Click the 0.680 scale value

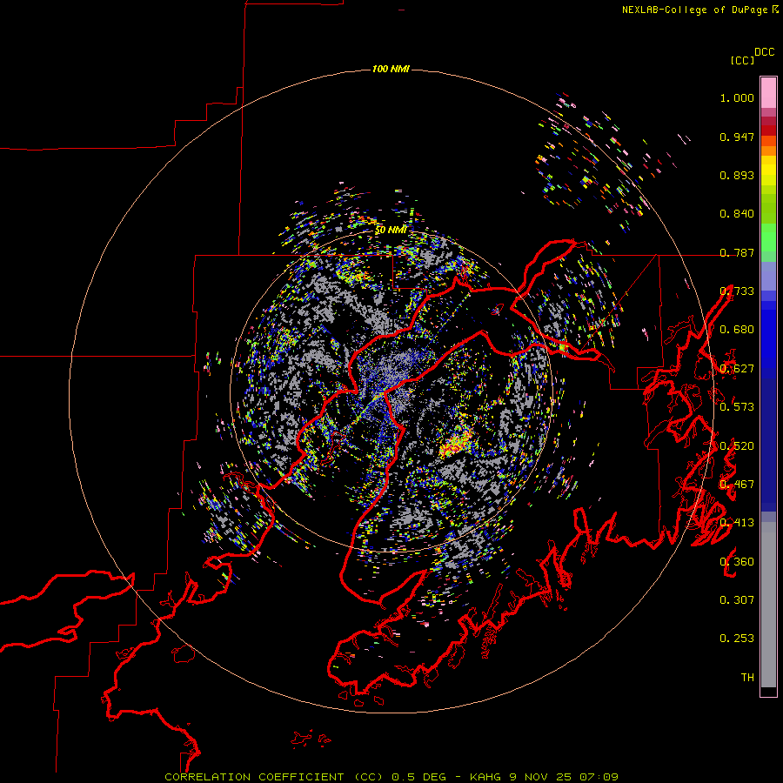point(737,330)
